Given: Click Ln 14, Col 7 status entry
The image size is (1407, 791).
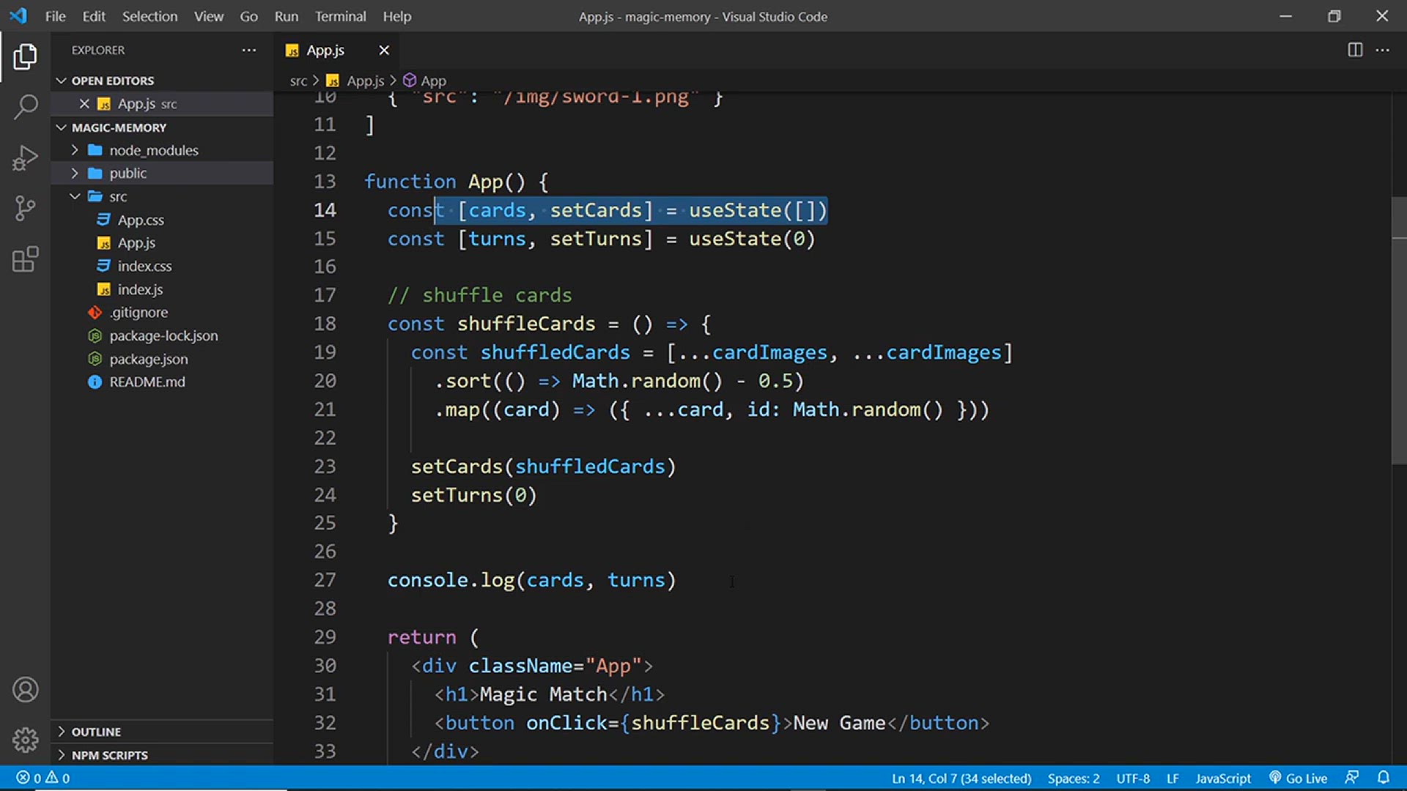Looking at the screenshot, I should [x=961, y=778].
